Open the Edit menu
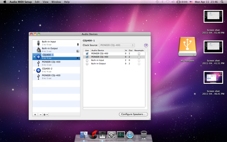227x142 pixels. pos(37,2)
